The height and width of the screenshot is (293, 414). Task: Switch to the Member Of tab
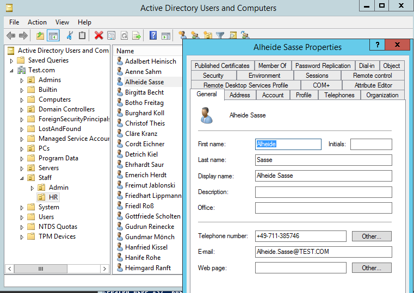272,65
